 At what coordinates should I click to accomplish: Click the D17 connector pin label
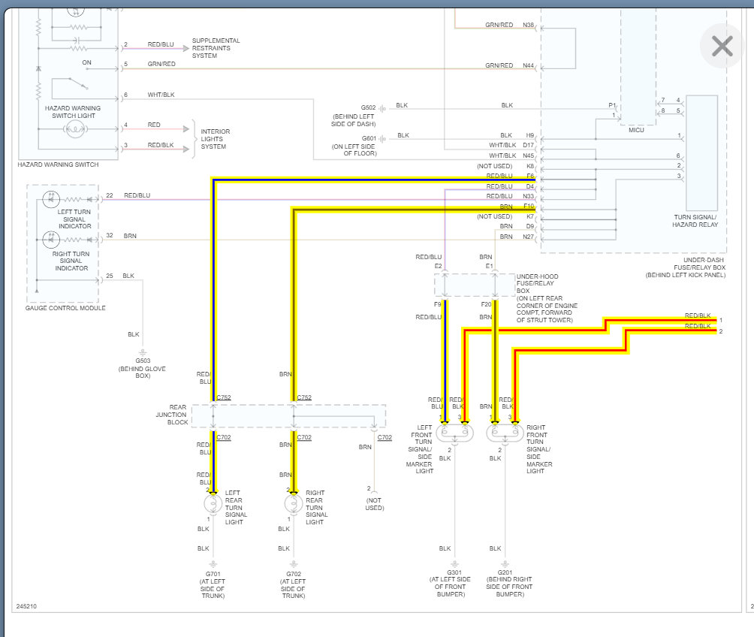click(529, 145)
